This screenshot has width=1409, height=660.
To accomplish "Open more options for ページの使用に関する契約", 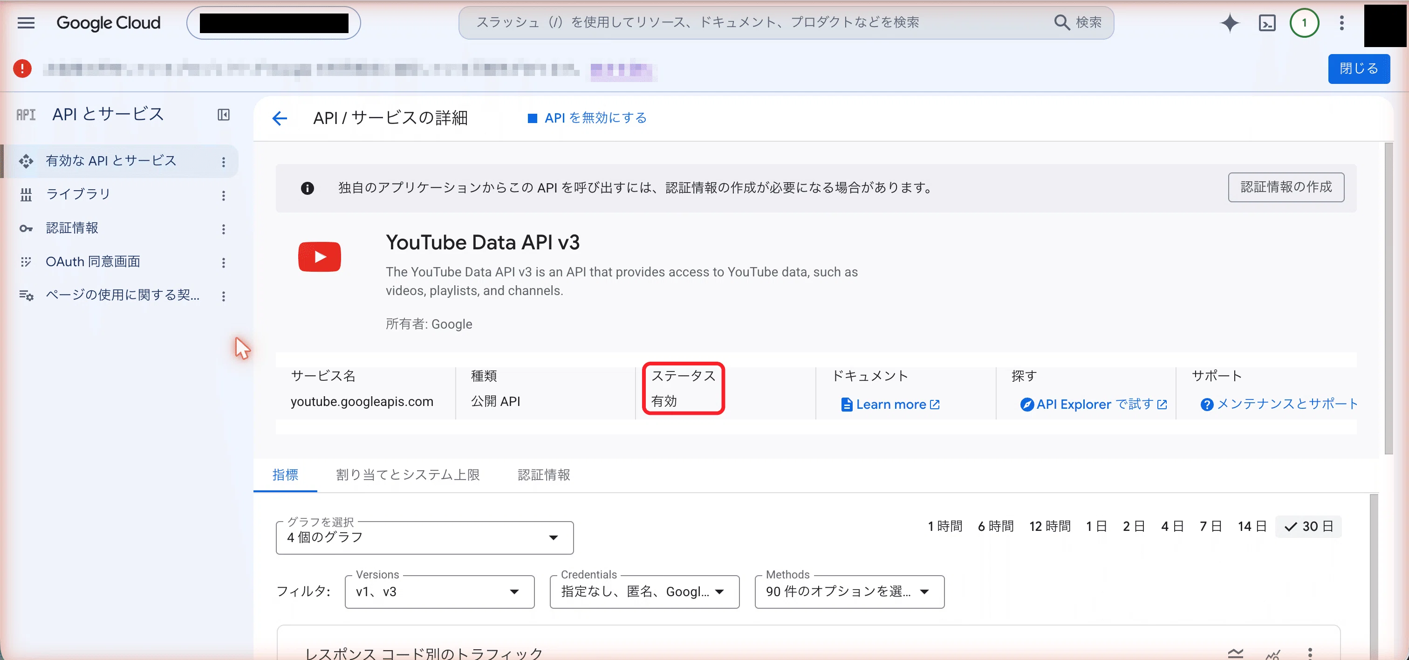I will (223, 296).
